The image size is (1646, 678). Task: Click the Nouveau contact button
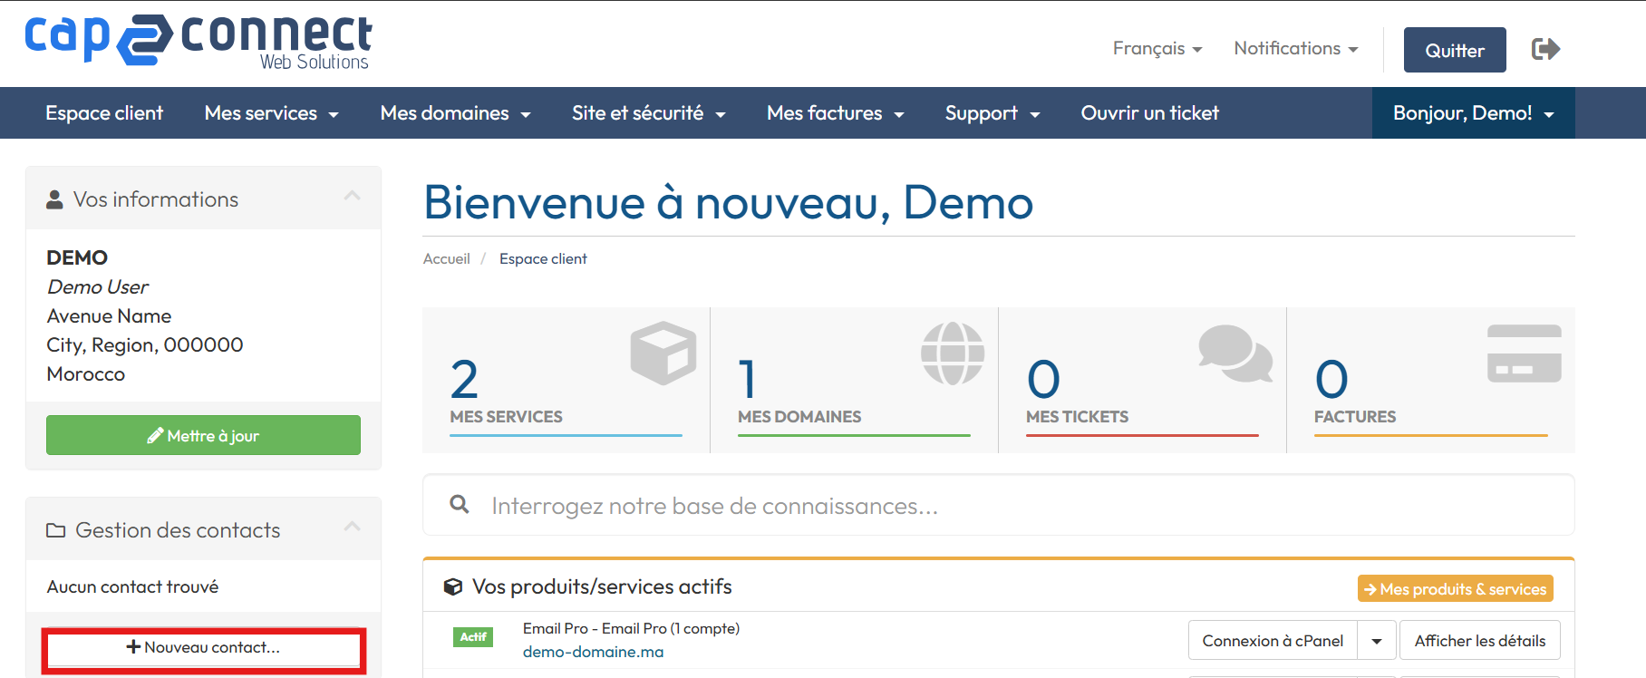pos(203,647)
